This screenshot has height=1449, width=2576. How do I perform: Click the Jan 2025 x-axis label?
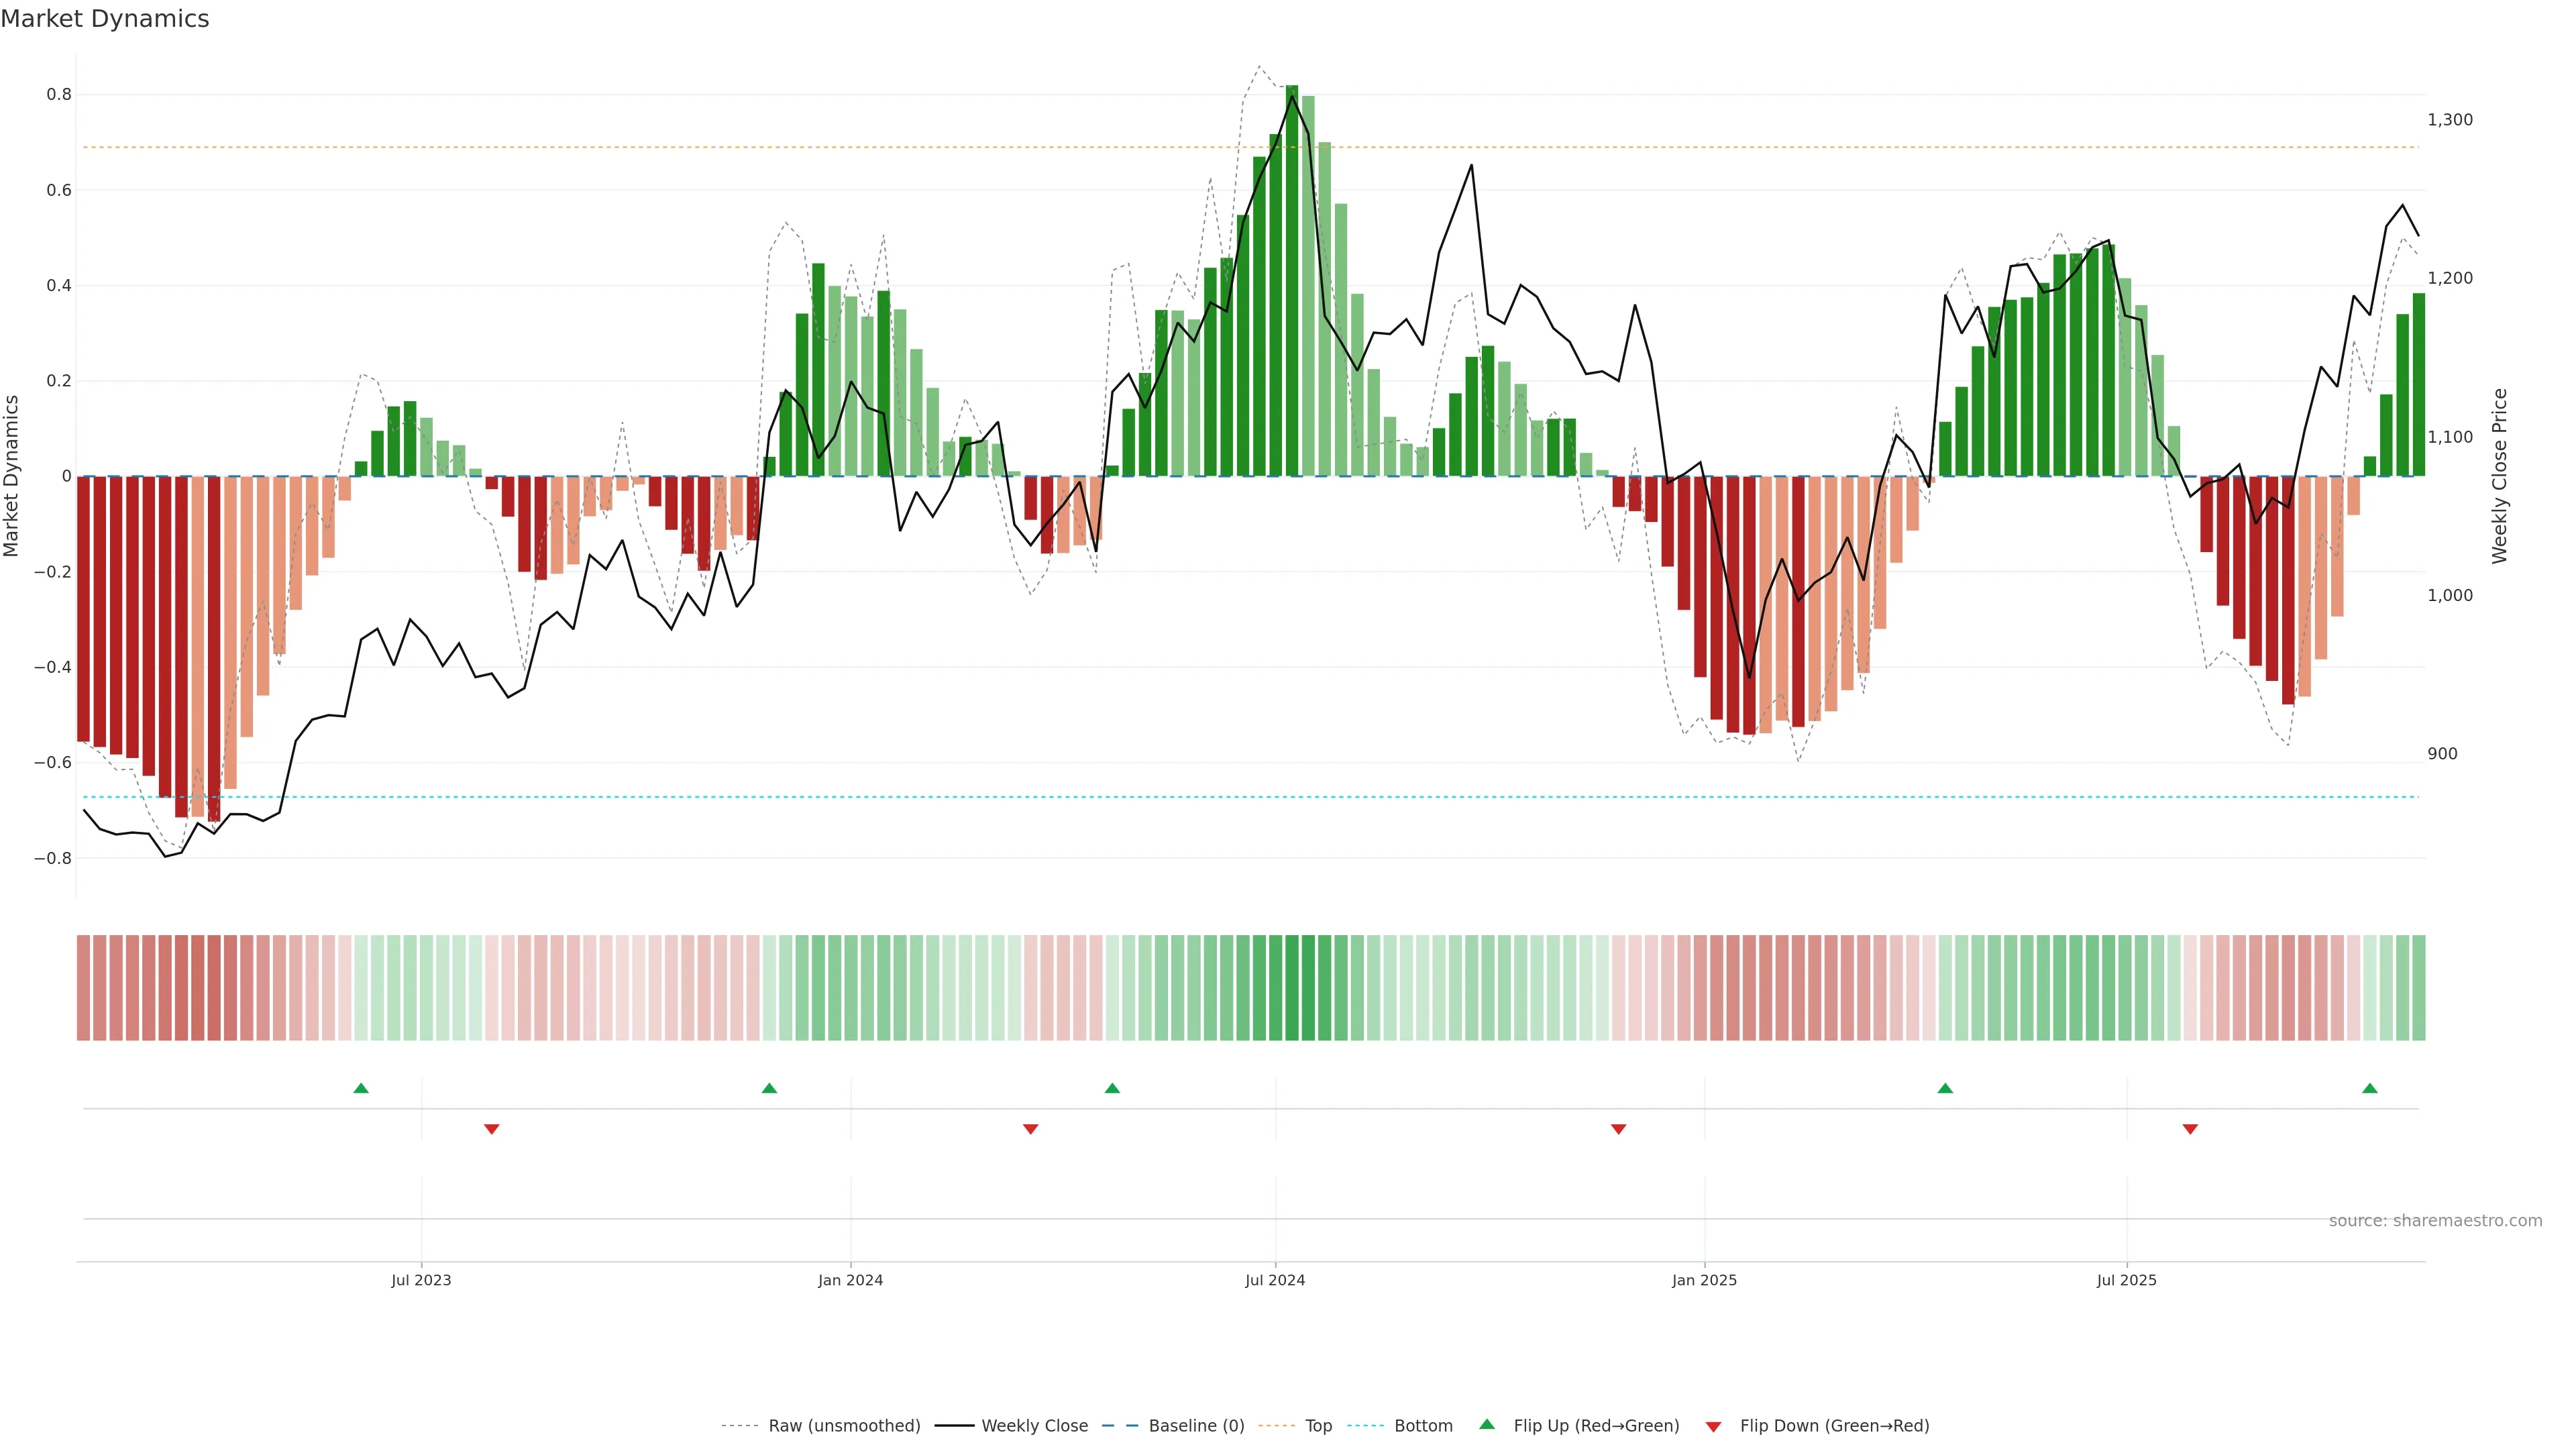point(1704,1280)
